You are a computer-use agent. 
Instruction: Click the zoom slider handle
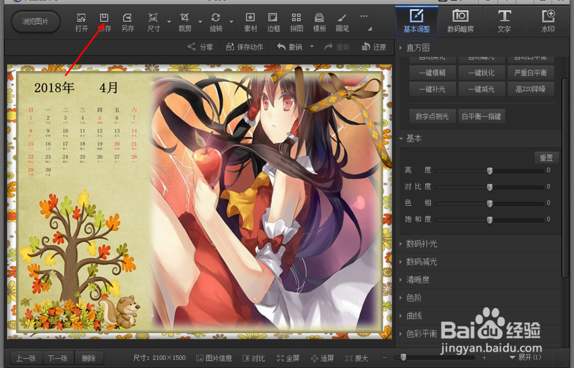coord(404,357)
